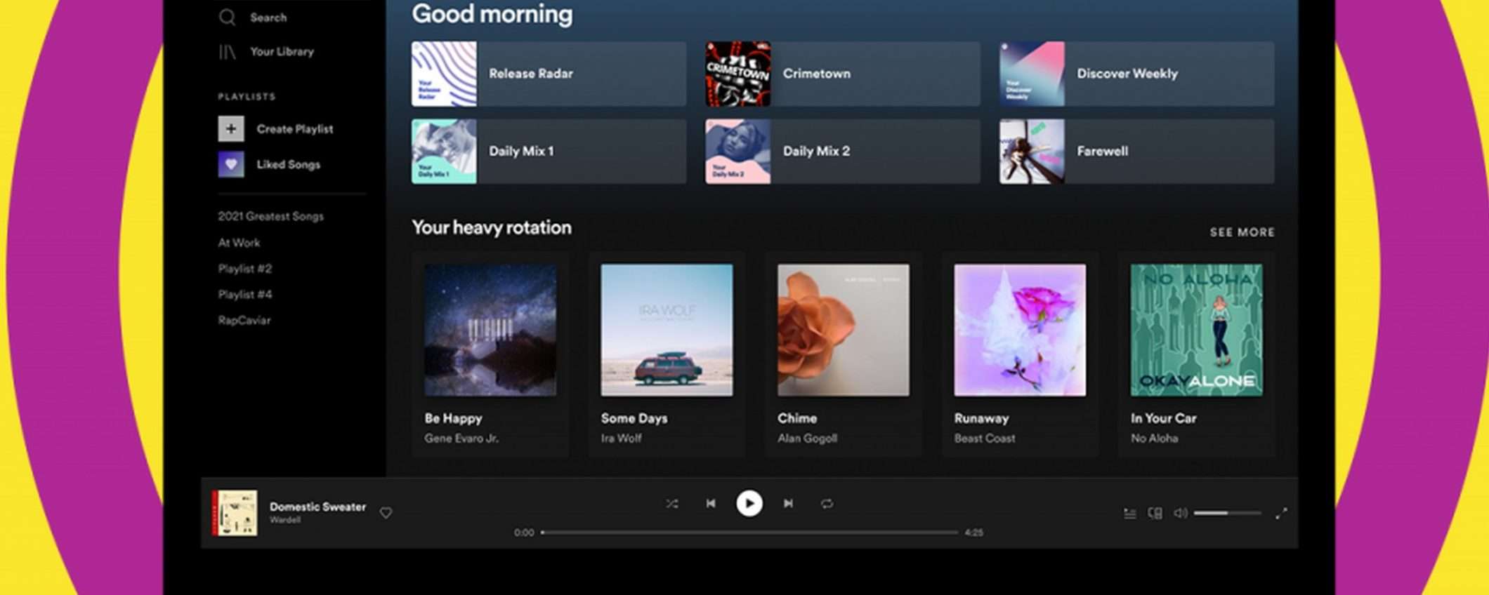Click the Create Playlist label
Screen dimensions: 1489x595
pyautogui.click(x=295, y=129)
